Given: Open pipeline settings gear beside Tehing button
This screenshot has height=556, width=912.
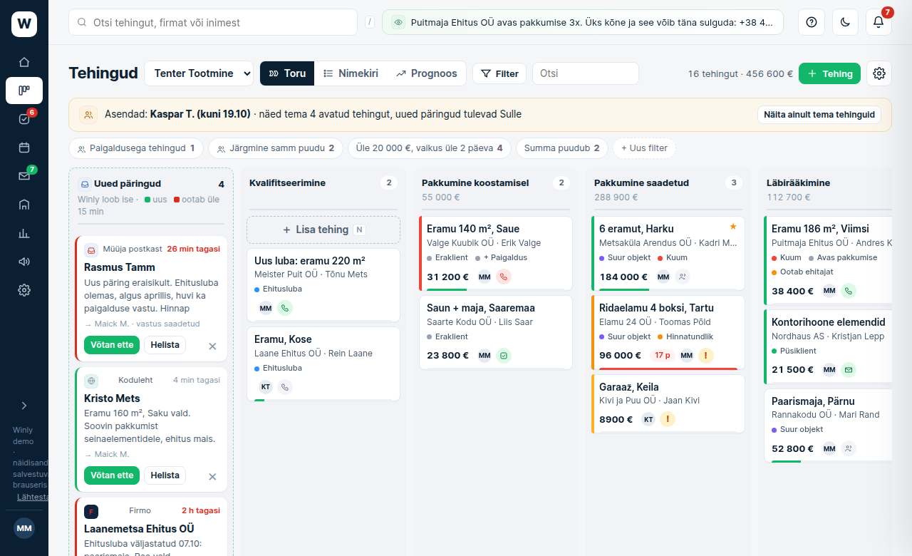Looking at the screenshot, I should pyautogui.click(x=879, y=73).
